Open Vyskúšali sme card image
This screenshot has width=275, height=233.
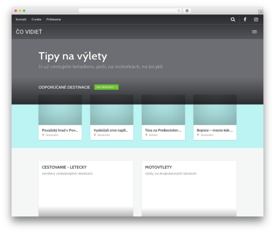coord(112,110)
